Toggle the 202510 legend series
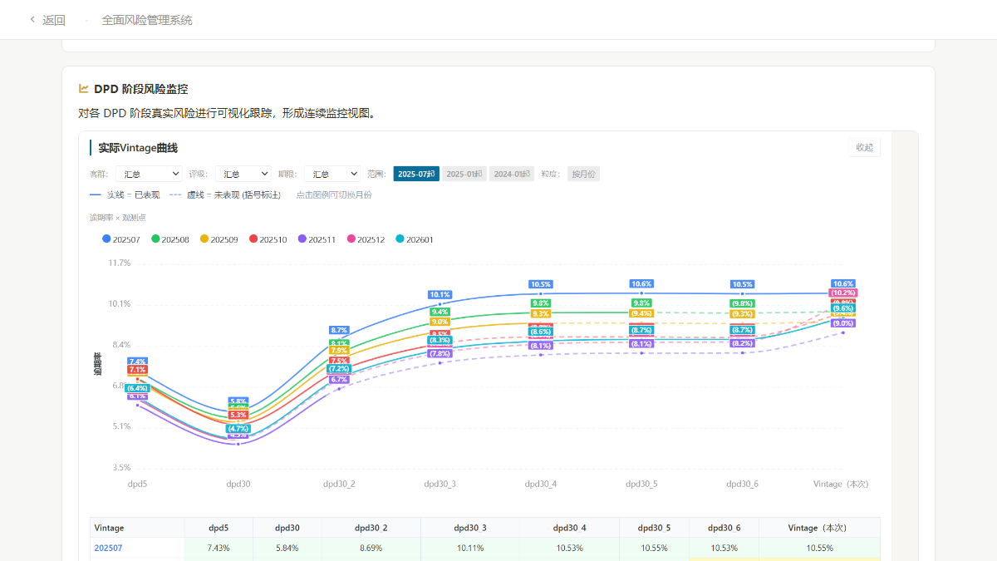997x561 pixels. 268,239
